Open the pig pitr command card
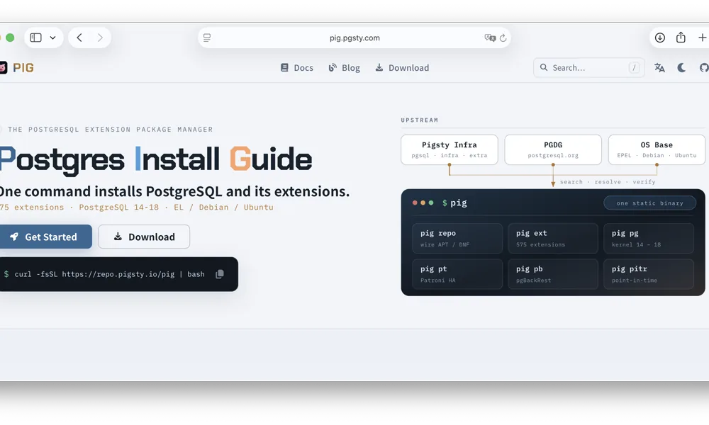The height and width of the screenshot is (425, 709). click(649, 273)
